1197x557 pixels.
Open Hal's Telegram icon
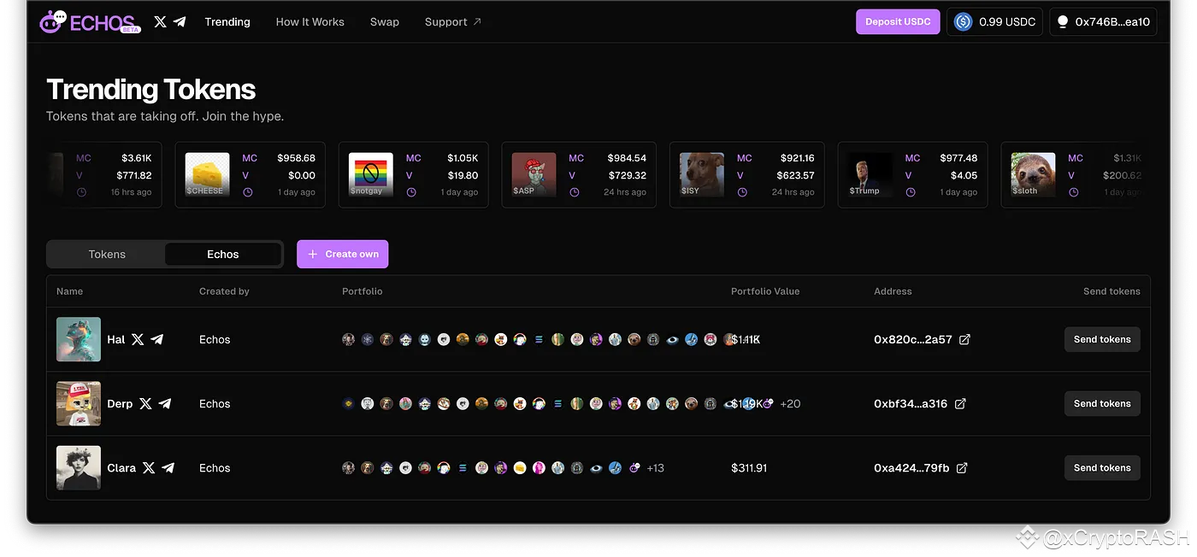click(157, 339)
